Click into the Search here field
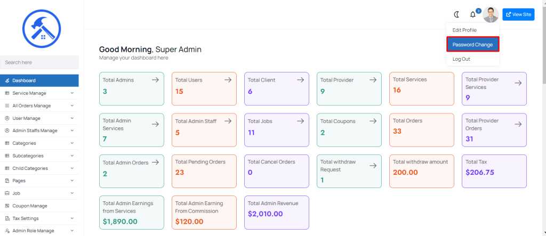Screen dimensions: 546x236 (39, 63)
